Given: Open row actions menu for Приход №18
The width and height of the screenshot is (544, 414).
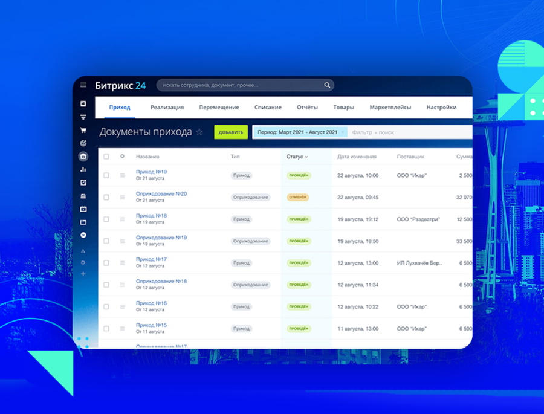Looking at the screenshot, I should pyautogui.click(x=122, y=219).
